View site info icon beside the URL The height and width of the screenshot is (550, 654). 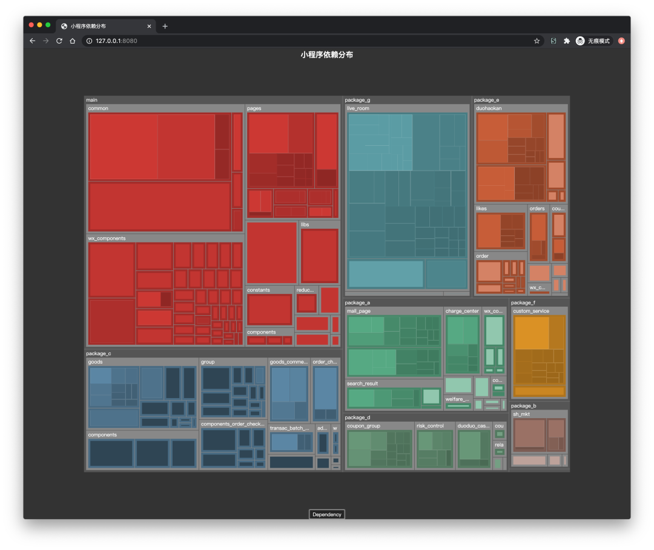click(x=89, y=41)
